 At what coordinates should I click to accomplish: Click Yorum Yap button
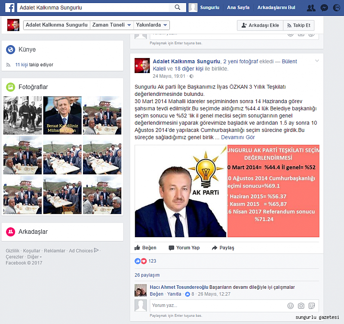coord(184,248)
